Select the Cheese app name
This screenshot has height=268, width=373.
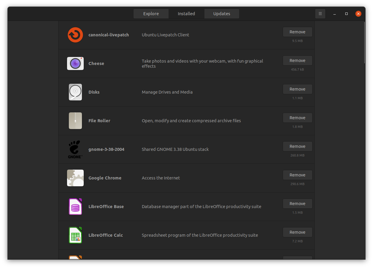pos(96,63)
